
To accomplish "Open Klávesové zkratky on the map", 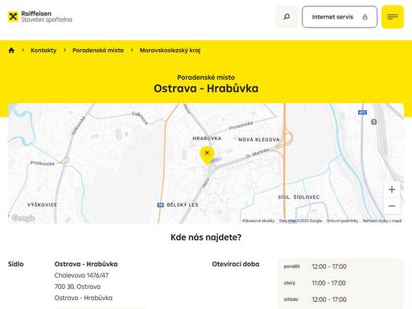I will click(x=258, y=220).
